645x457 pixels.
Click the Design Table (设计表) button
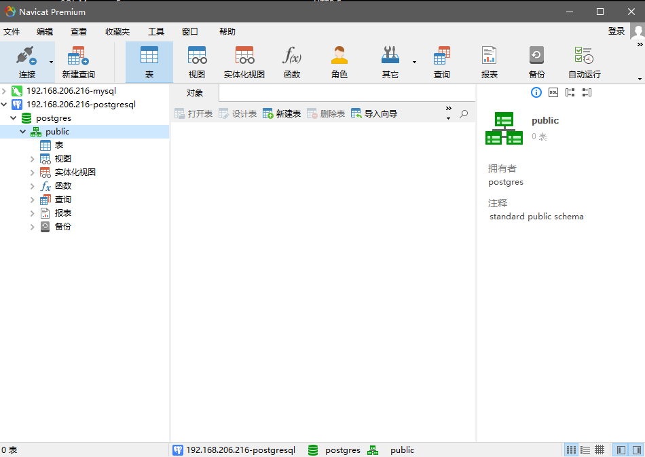pyautogui.click(x=238, y=114)
